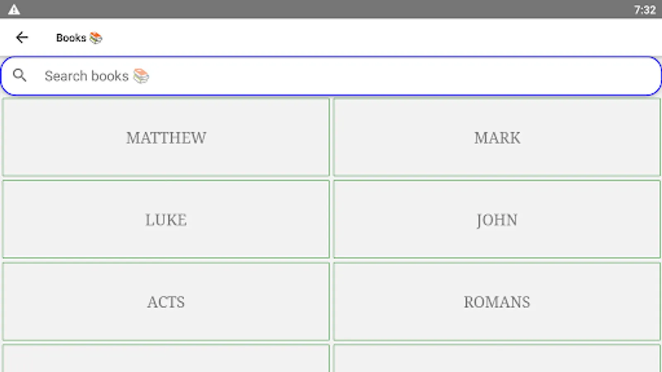Tap the back arrow icon
662x372 pixels.
coord(22,38)
